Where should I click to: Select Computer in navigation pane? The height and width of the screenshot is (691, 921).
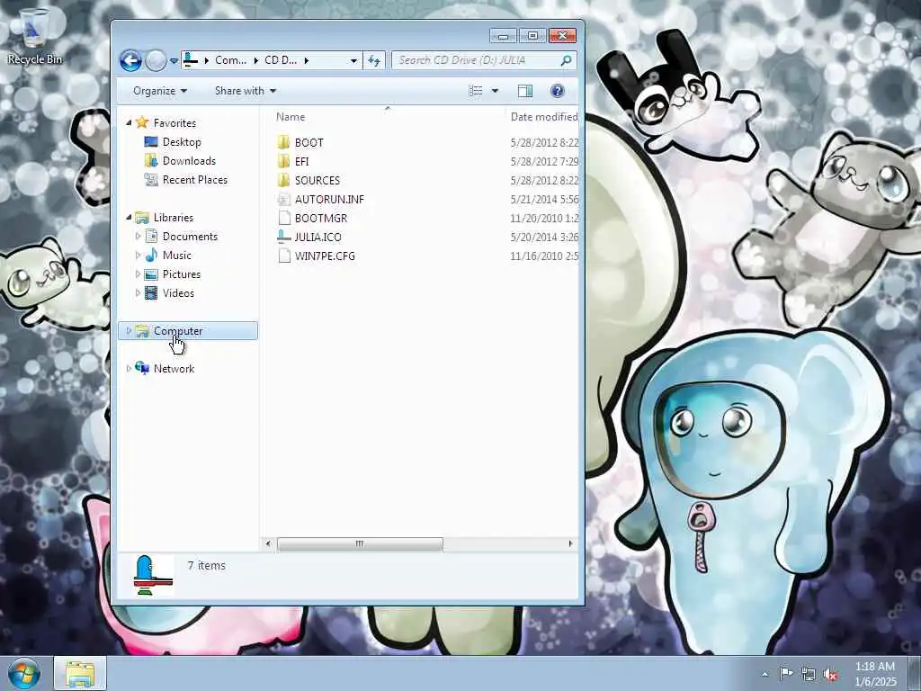click(x=178, y=331)
